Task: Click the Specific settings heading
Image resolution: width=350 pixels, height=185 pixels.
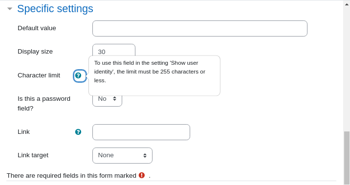Action: [x=55, y=9]
